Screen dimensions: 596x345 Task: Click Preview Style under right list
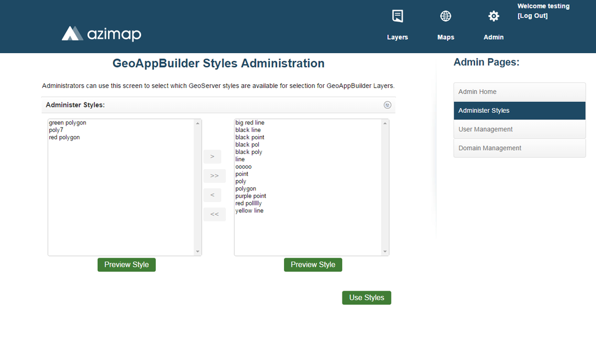(x=313, y=265)
